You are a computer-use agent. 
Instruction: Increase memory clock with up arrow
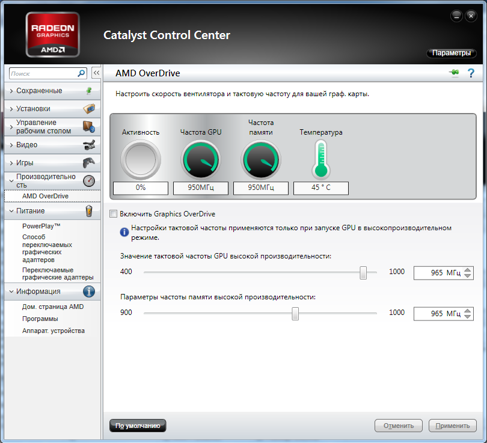467,311
